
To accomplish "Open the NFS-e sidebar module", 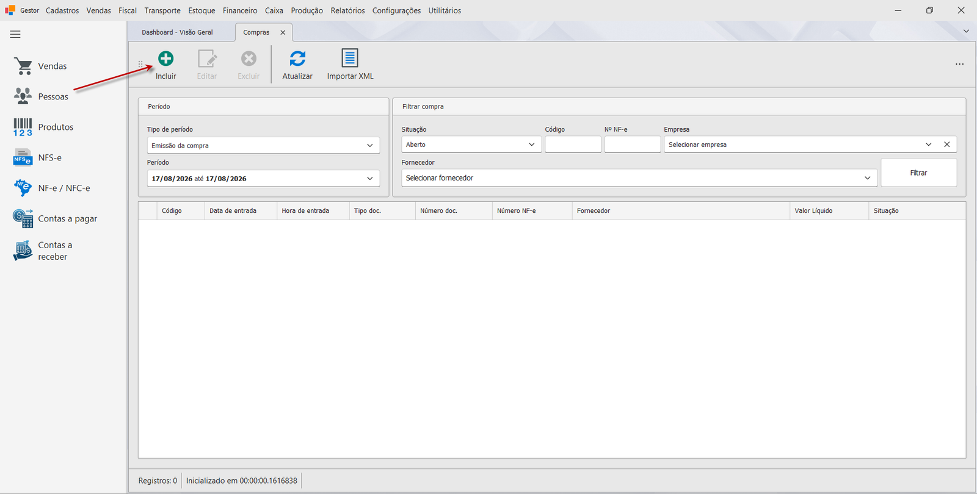I will [38, 157].
